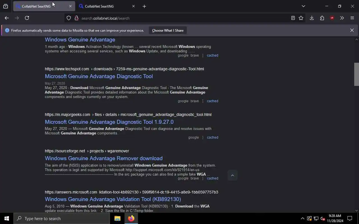Click the page vertical scrollbar thumb
The image size is (359, 224).
[356, 74]
